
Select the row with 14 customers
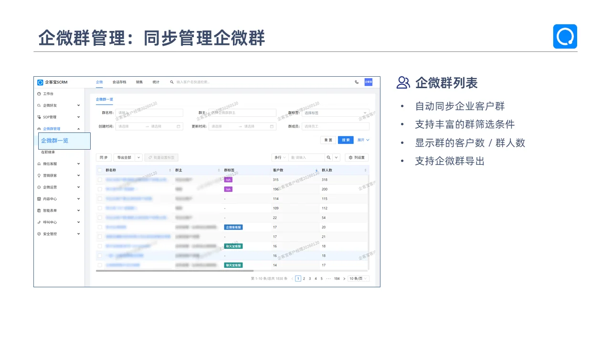pos(100,265)
